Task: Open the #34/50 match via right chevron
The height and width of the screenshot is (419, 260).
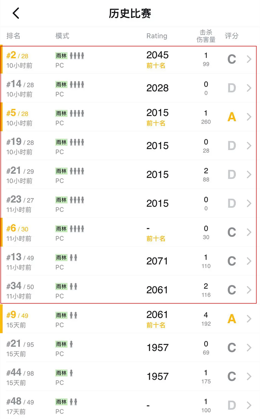Action: click(249, 290)
